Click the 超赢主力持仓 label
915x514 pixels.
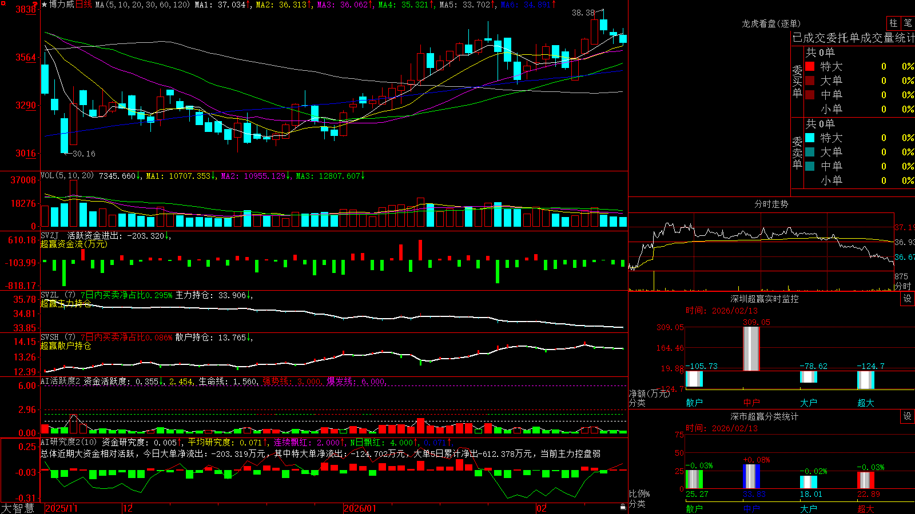(66, 304)
